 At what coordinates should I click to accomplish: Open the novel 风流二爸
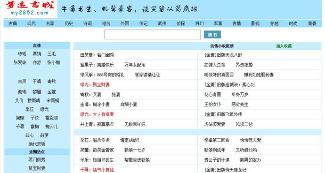click(244, 124)
